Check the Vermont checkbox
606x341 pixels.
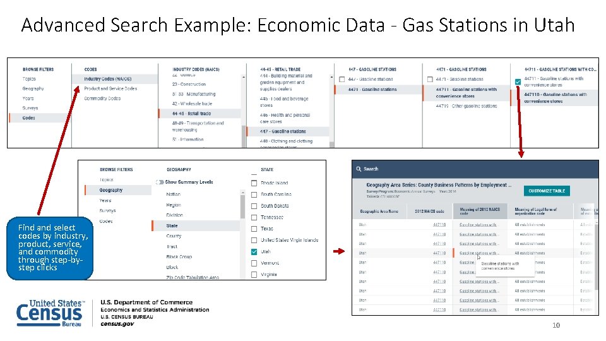[254, 263]
